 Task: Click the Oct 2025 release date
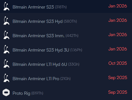coord(118,63)
